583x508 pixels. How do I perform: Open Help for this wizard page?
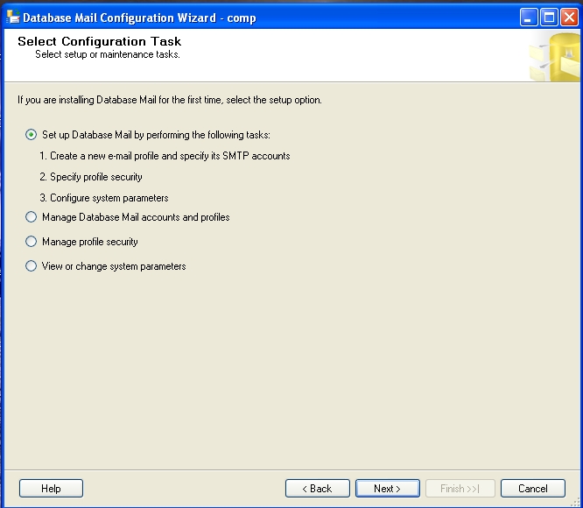(x=51, y=489)
